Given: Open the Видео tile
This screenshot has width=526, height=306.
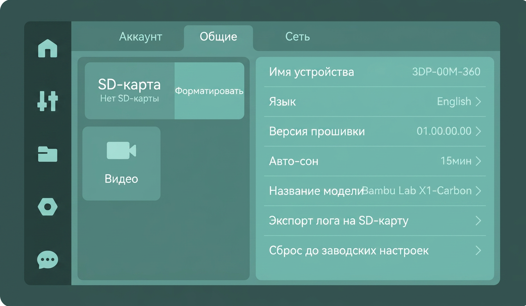Looking at the screenshot, I should [x=121, y=164].
